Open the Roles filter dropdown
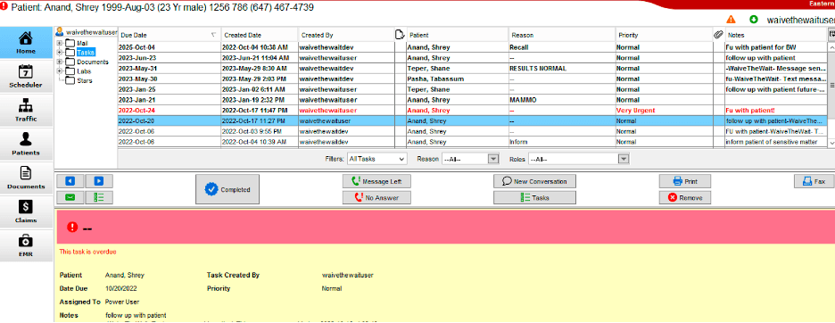Screen dimensions: 835x323 (x=578, y=159)
